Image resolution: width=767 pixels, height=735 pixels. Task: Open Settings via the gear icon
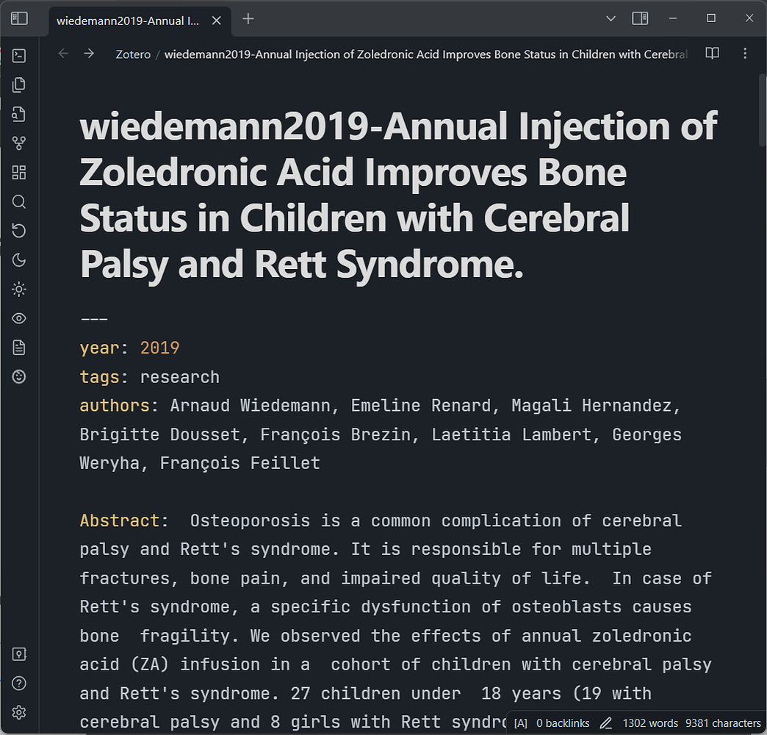tap(19, 712)
